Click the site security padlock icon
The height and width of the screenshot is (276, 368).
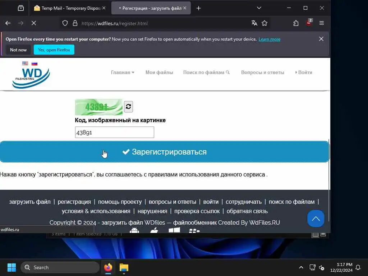[x=75, y=23]
